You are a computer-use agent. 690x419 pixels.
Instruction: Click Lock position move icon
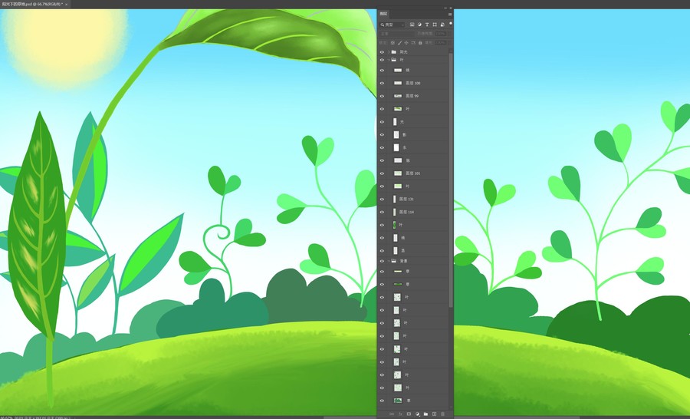point(406,43)
